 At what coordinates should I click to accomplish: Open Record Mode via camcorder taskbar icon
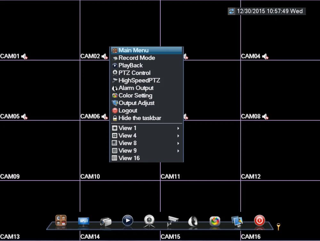(x=106, y=222)
